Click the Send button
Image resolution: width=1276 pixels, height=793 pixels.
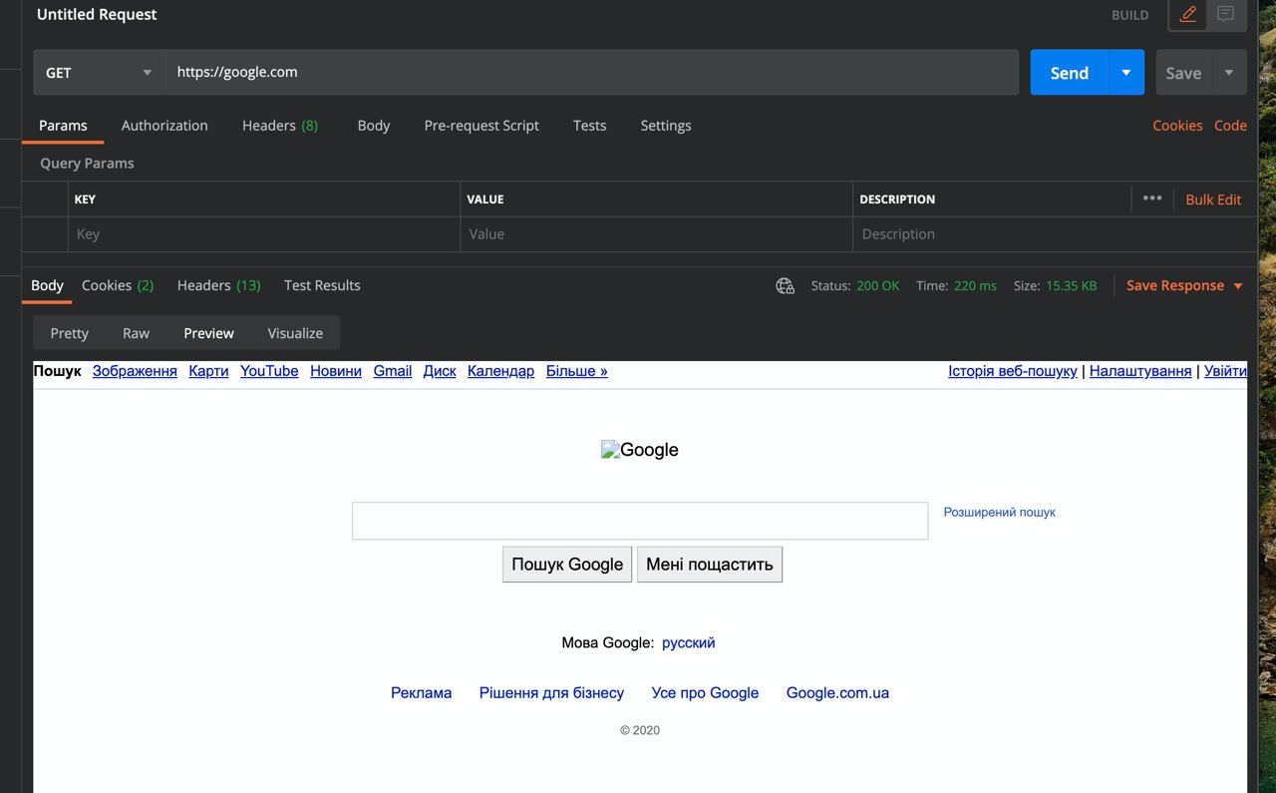[x=1069, y=73]
